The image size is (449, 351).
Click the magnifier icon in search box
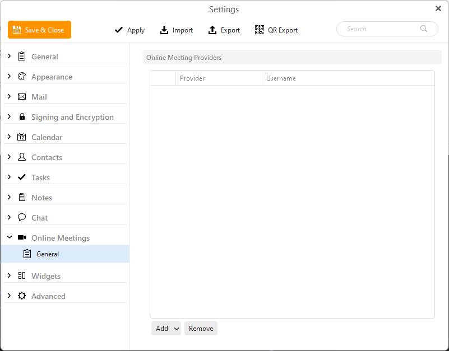[x=424, y=29]
